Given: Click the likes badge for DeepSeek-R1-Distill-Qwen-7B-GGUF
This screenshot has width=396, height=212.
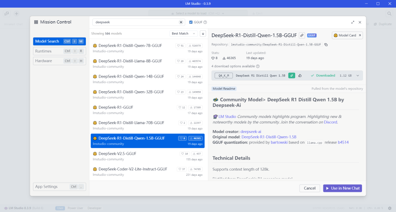Looking at the screenshot, I should [x=180, y=46].
